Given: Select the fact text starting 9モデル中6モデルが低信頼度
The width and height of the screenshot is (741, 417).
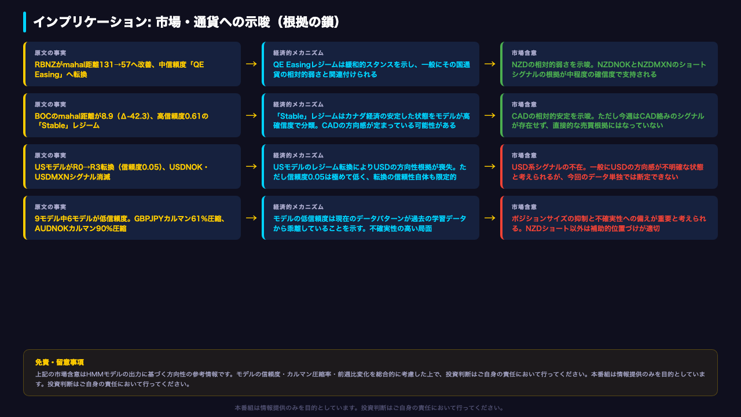Looking at the screenshot, I should tap(130, 224).
